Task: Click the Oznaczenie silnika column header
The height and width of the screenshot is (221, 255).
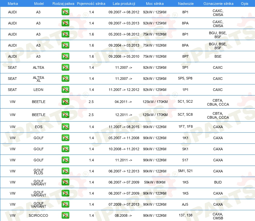Action: pyautogui.click(x=218, y=4)
